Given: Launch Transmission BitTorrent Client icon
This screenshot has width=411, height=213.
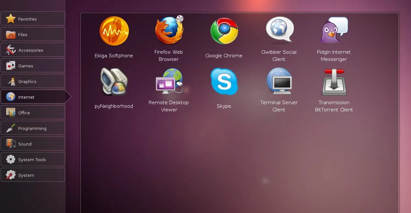Looking at the screenshot, I should point(334,81).
